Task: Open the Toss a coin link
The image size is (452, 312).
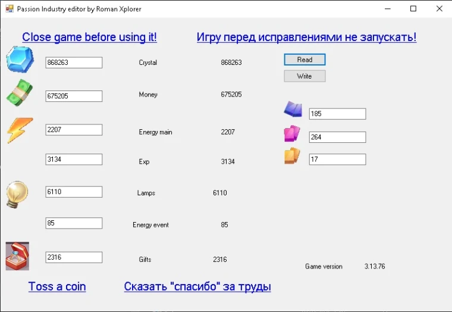Action: 57,286
